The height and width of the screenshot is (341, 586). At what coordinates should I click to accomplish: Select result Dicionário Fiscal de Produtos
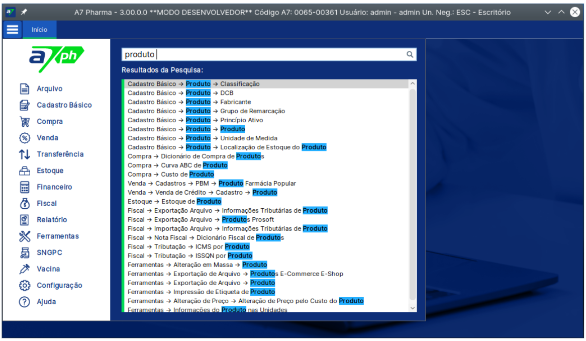point(266,238)
